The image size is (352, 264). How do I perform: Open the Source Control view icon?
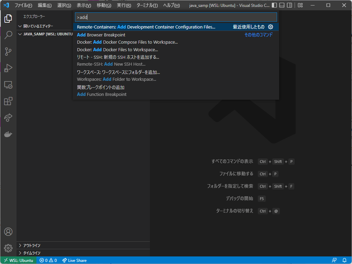8,52
